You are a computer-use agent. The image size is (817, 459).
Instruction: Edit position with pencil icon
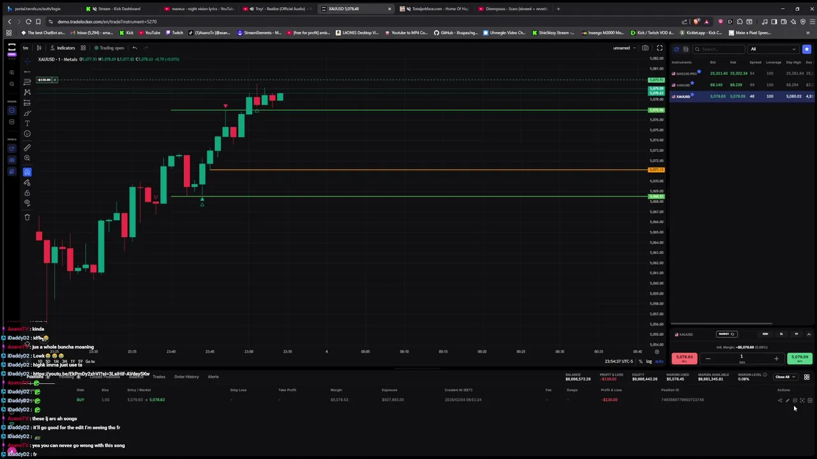pos(787,400)
